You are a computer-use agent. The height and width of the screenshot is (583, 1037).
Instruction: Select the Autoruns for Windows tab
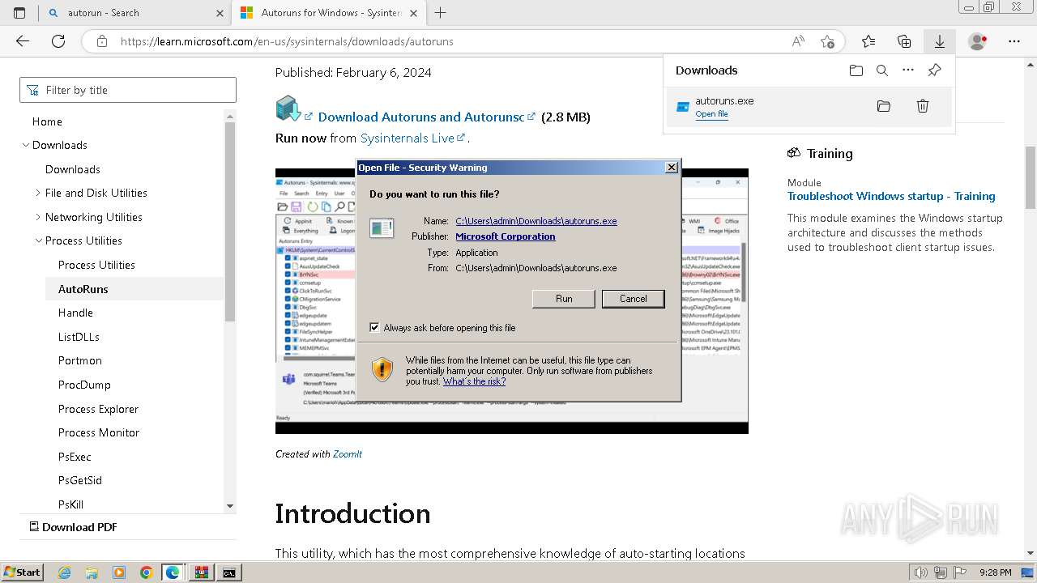point(331,13)
